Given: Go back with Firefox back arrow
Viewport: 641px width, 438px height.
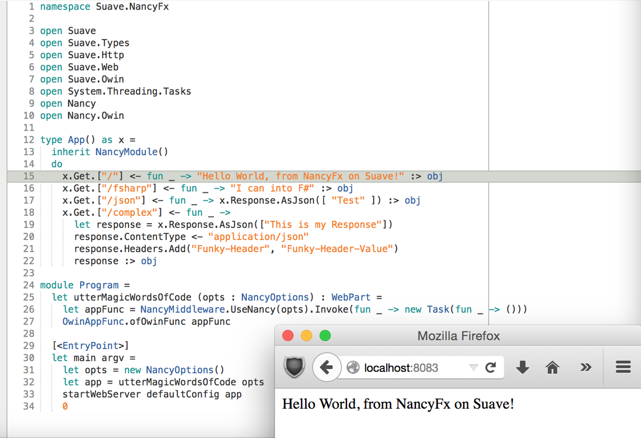Looking at the screenshot, I should tap(326, 367).
